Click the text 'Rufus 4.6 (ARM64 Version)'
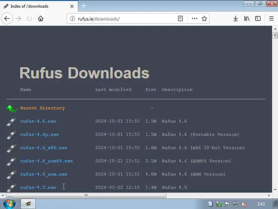Viewport: 278px width, 209px height. tap(196, 161)
